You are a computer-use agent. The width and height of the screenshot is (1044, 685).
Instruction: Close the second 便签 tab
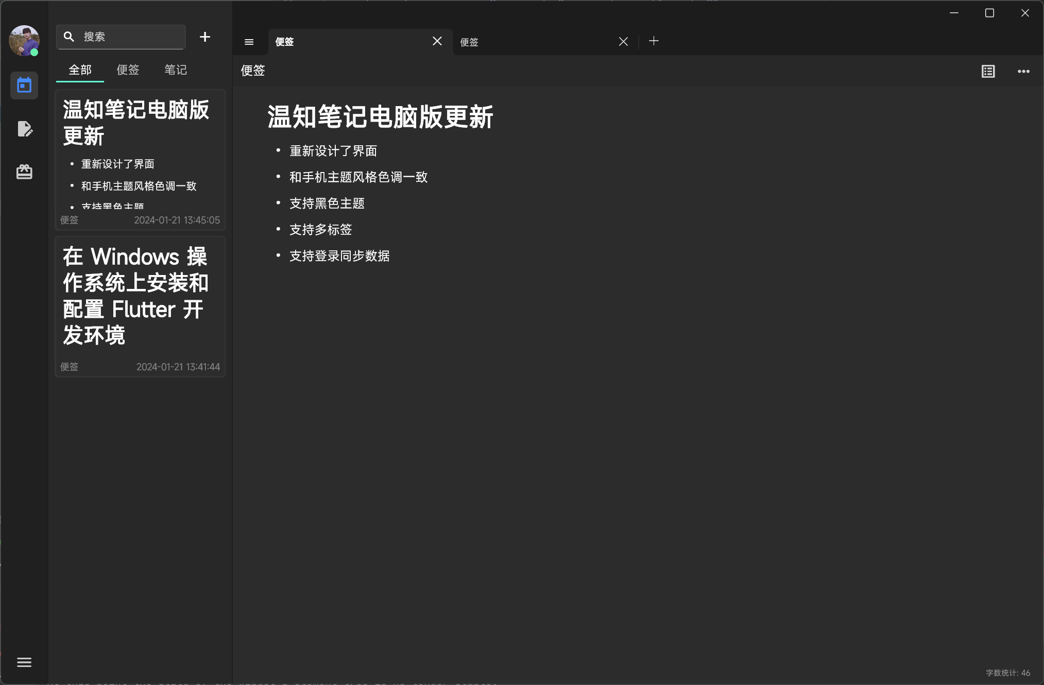(623, 42)
